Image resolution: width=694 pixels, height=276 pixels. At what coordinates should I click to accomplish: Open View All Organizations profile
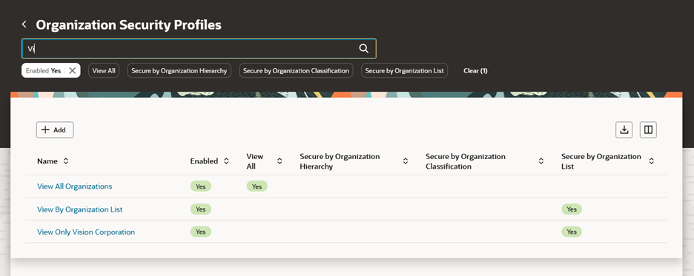point(75,186)
